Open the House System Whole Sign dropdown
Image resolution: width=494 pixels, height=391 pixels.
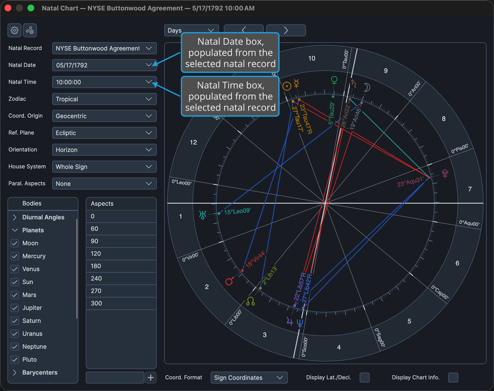104,167
